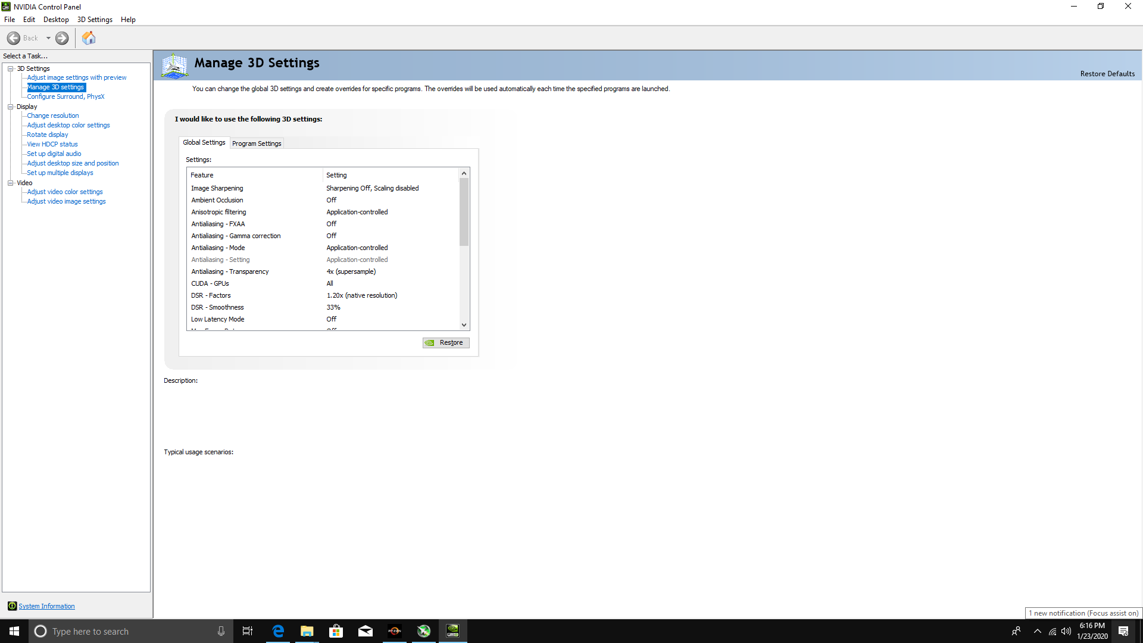Open Microsoft Edge from taskbar
This screenshot has height=643, width=1143.
[278, 631]
